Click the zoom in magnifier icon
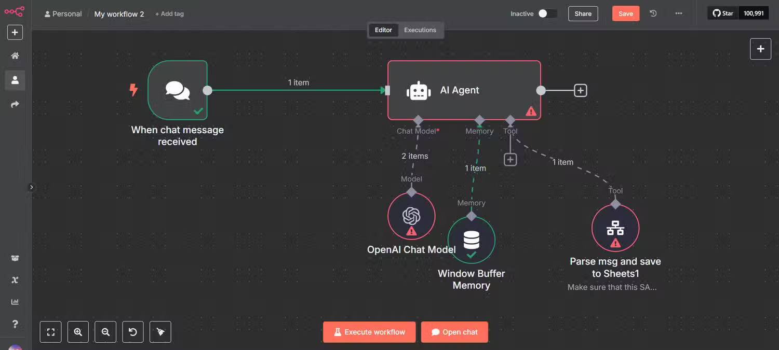This screenshot has height=350, width=779. coord(78,332)
